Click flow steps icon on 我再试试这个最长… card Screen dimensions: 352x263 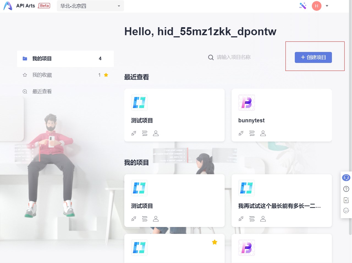click(252, 219)
